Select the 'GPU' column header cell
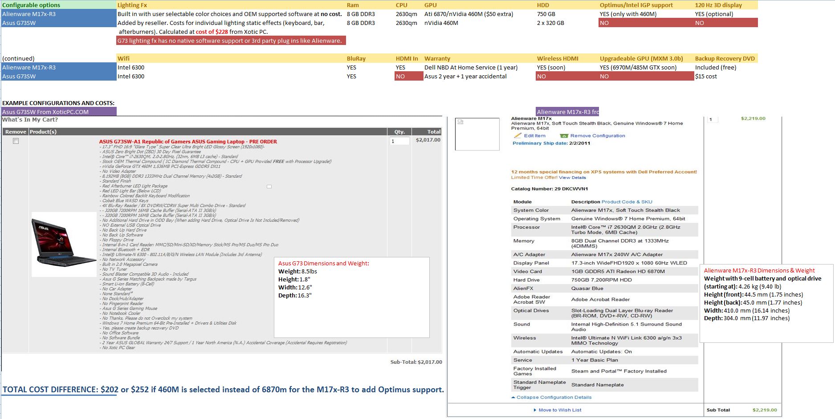Image resolution: width=835 pixels, height=419 pixels. click(x=480, y=5)
